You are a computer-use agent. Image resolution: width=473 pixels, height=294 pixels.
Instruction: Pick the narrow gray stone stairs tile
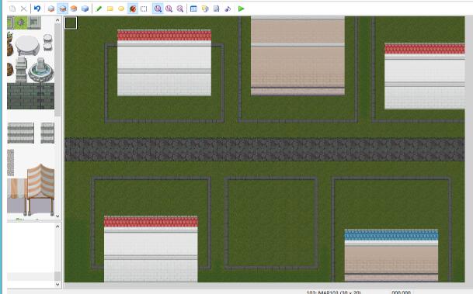[47, 133]
